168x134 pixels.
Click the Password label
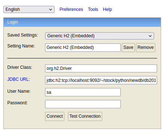point(17,103)
